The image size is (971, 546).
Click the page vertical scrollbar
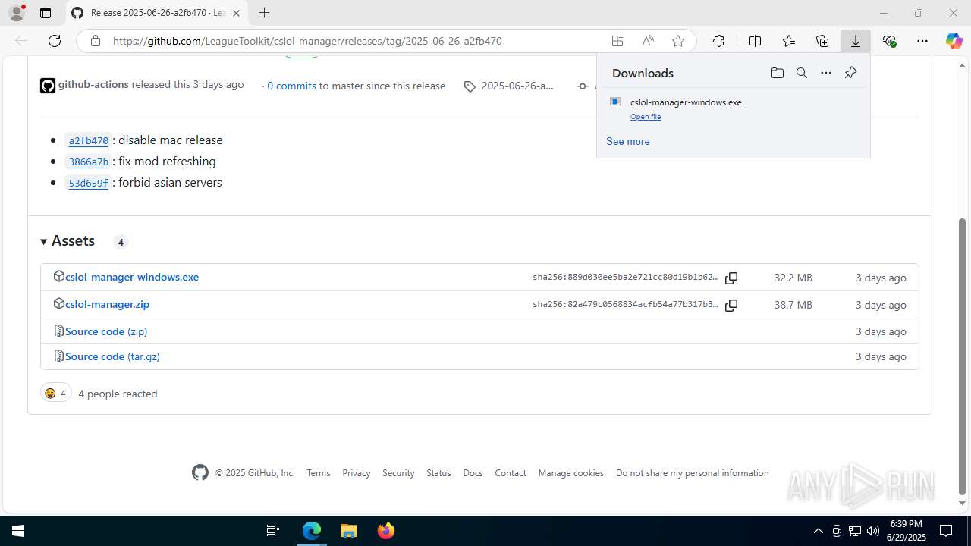(x=962, y=355)
